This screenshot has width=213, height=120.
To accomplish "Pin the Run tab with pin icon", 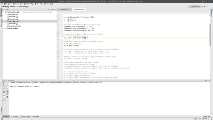I will click(x=4, y=96).
